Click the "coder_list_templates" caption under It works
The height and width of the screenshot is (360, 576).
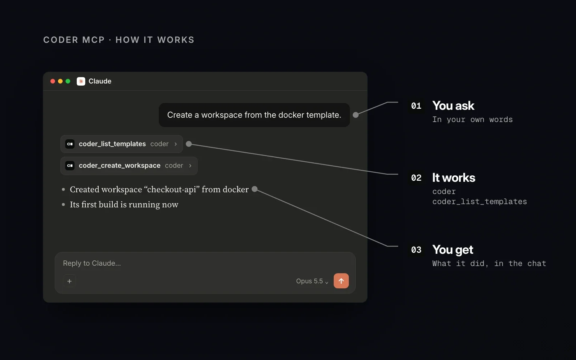[480, 202]
